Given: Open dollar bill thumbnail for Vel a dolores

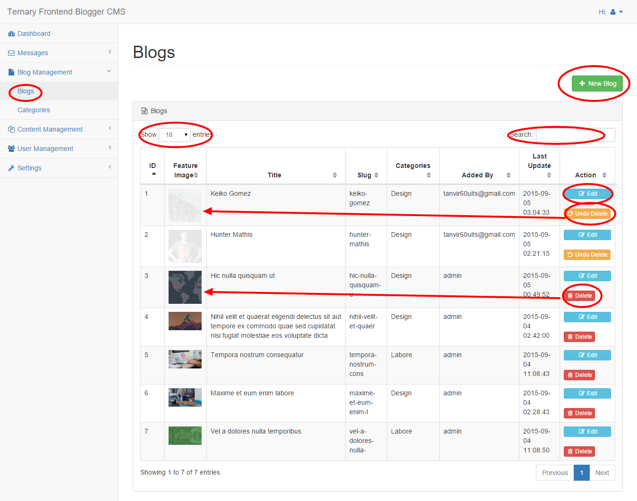Looking at the screenshot, I should point(185,436).
